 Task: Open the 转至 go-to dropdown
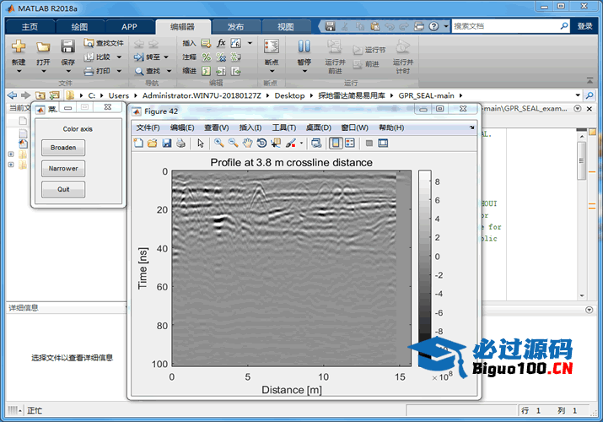[x=166, y=57]
